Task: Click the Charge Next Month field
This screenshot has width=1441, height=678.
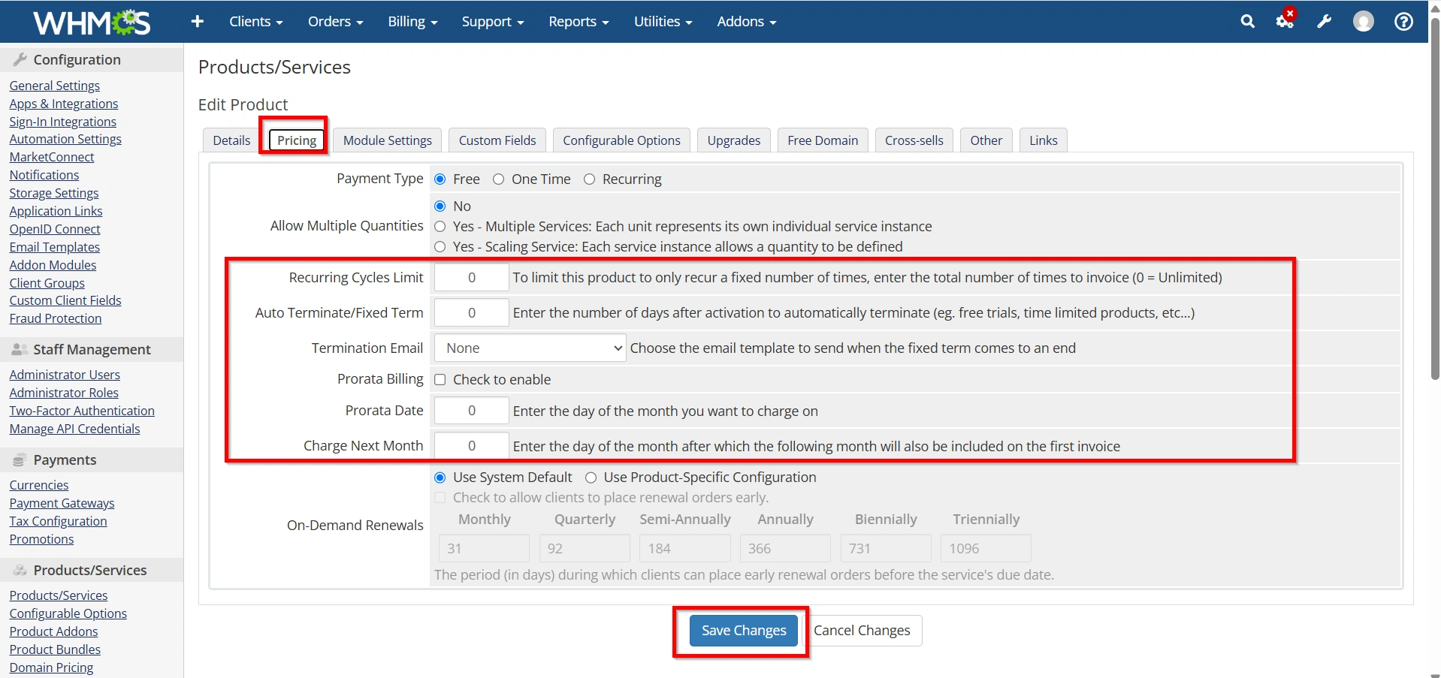Action: (x=471, y=446)
